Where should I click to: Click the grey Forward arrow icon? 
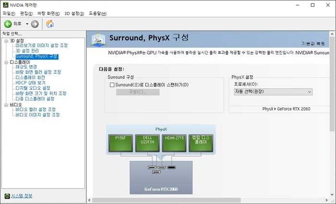click(x=35, y=24)
